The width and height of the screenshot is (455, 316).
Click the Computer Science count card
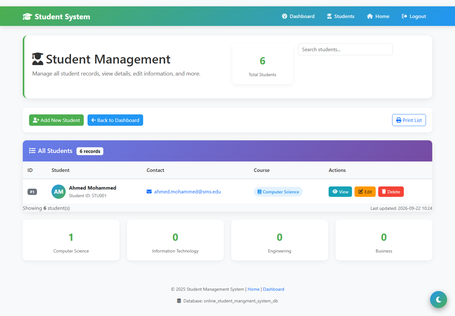[71, 240]
